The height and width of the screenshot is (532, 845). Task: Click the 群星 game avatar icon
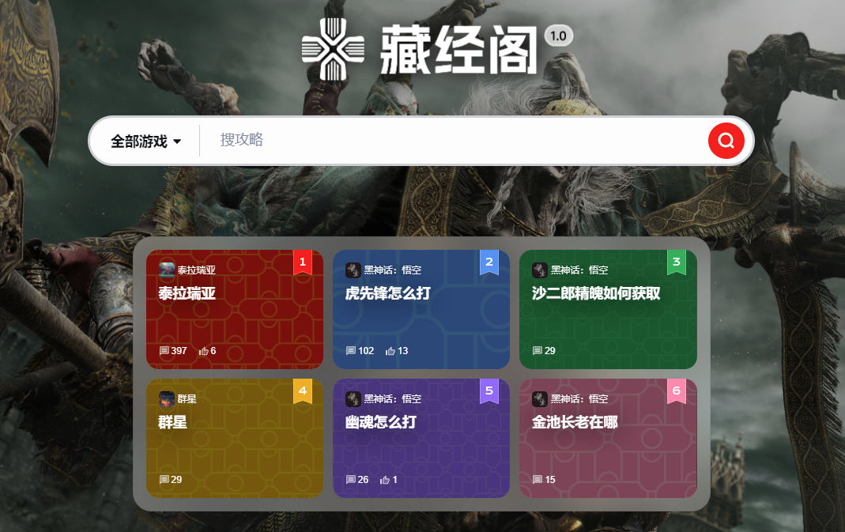click(x=167, y=398)
